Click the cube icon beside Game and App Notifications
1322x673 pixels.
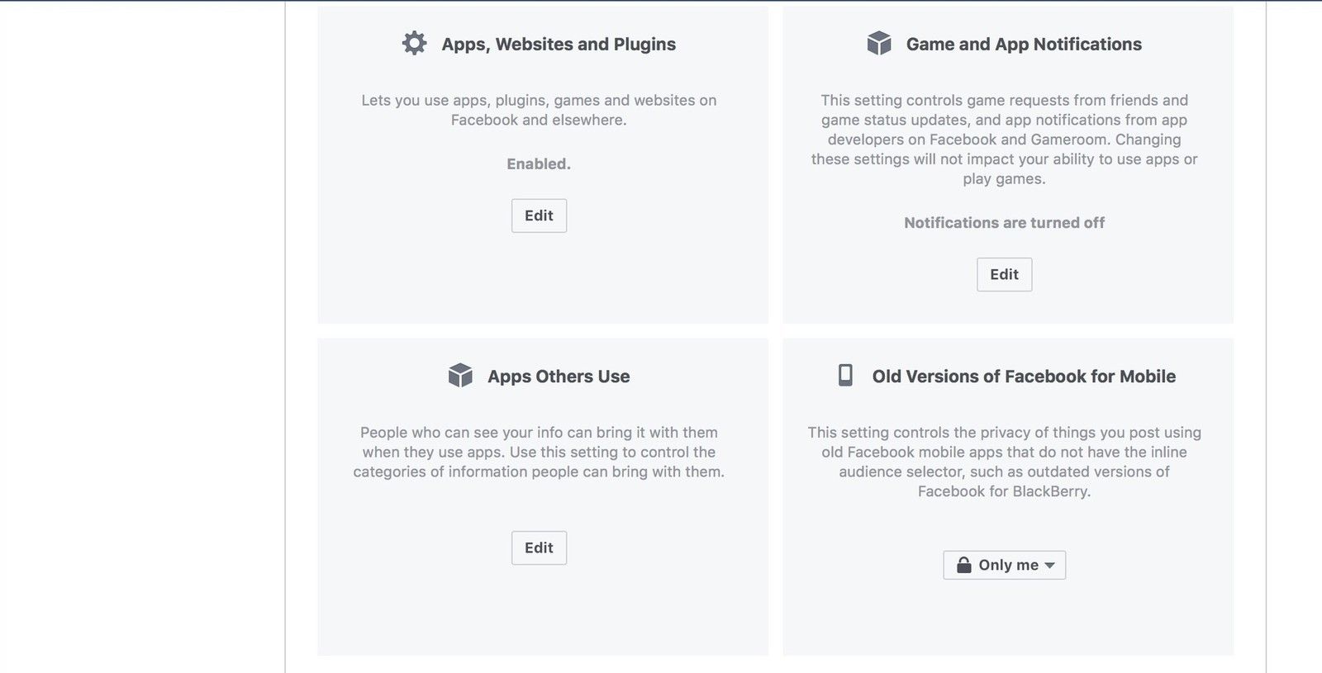coord(879,44)
